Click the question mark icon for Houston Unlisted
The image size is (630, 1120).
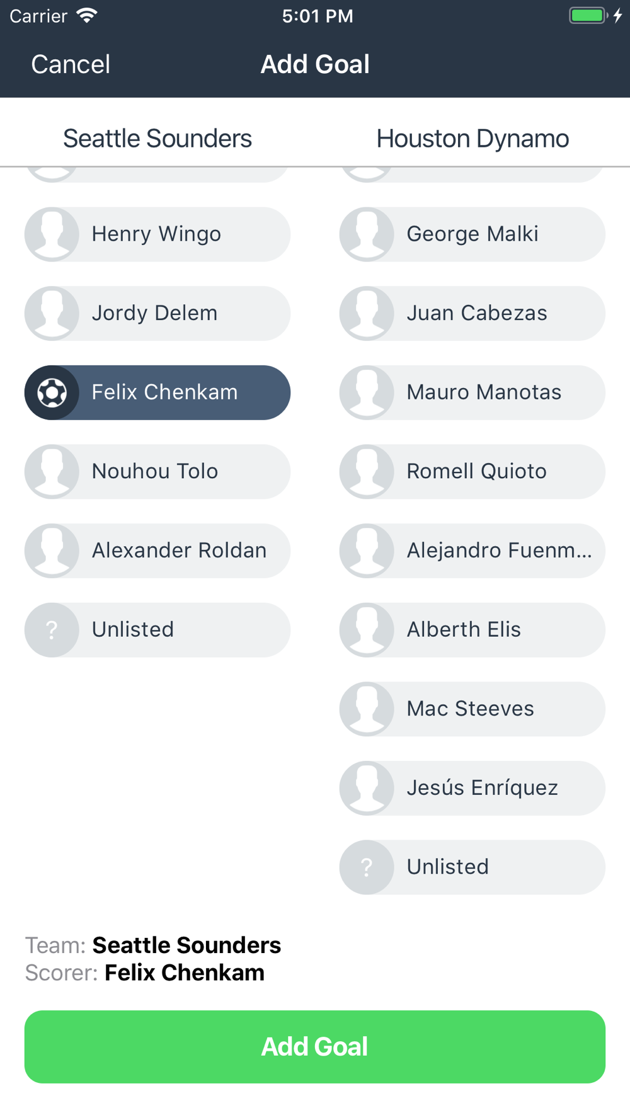click(367, 867)
